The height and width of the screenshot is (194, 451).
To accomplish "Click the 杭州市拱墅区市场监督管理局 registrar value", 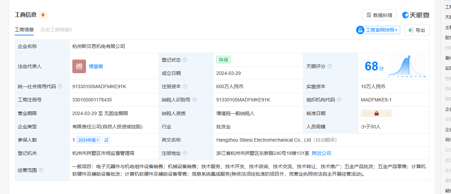I will coord(103,153).
